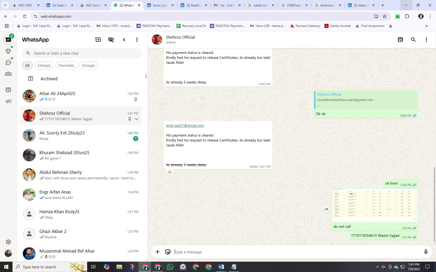The width and height of the screenshot is (436, 272).
Task: Open engr.yasir1@gmail.com email link
Action: (185, 125)
